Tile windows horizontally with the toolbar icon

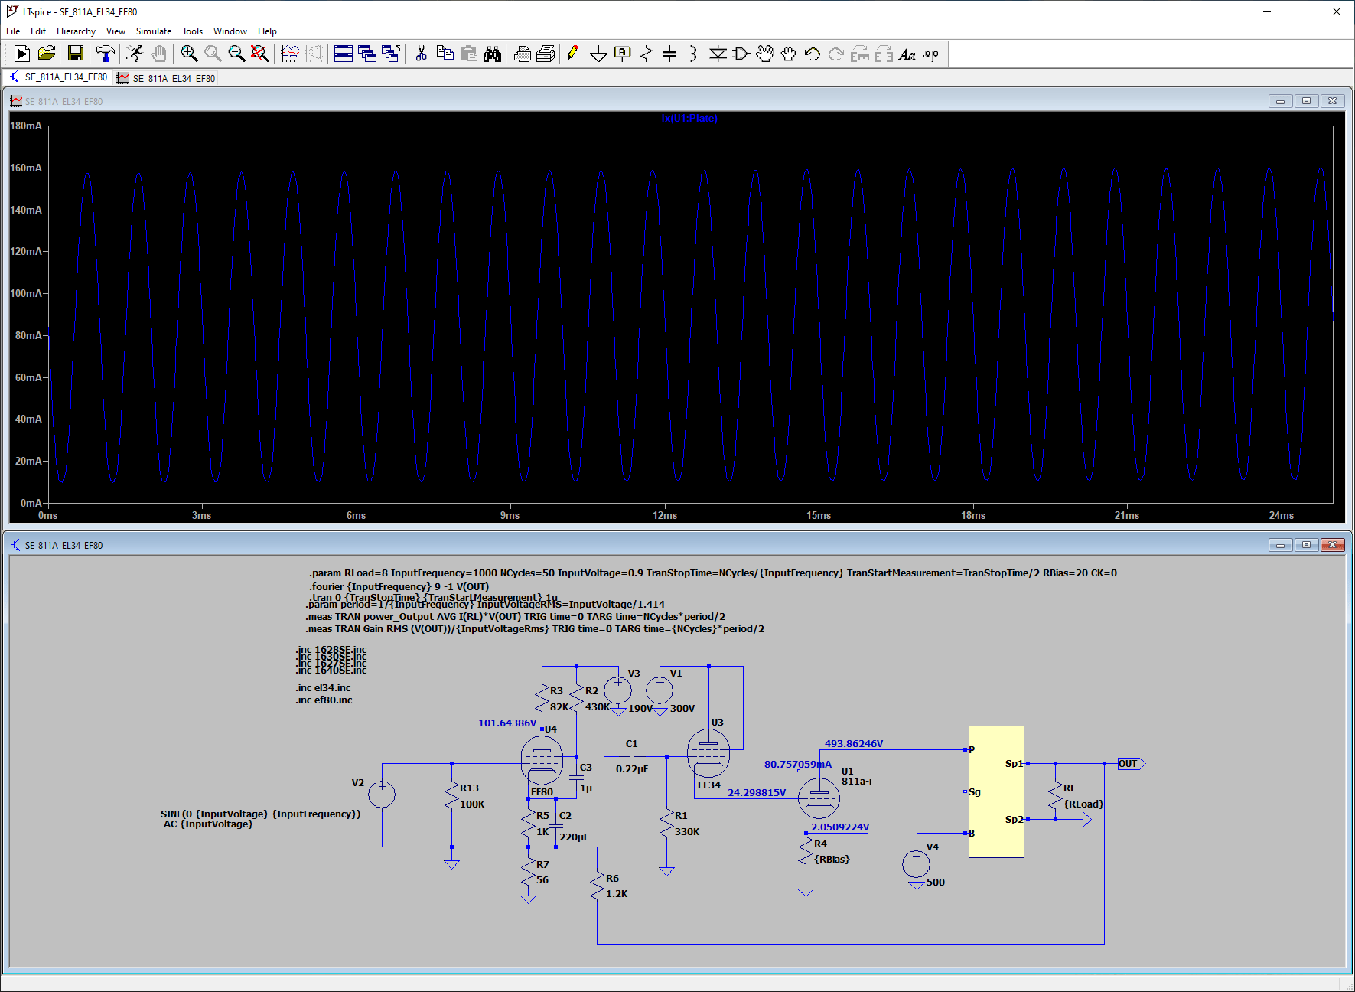[344, 54]
